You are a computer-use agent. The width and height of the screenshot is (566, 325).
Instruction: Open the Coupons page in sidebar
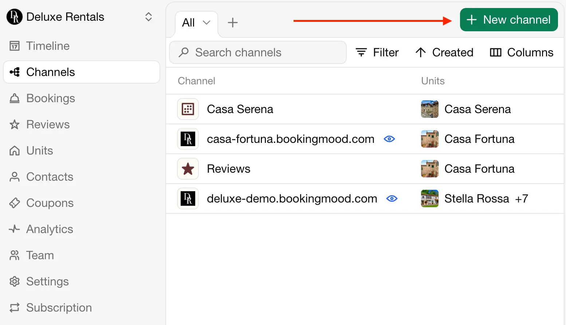[x=50, y=203]
